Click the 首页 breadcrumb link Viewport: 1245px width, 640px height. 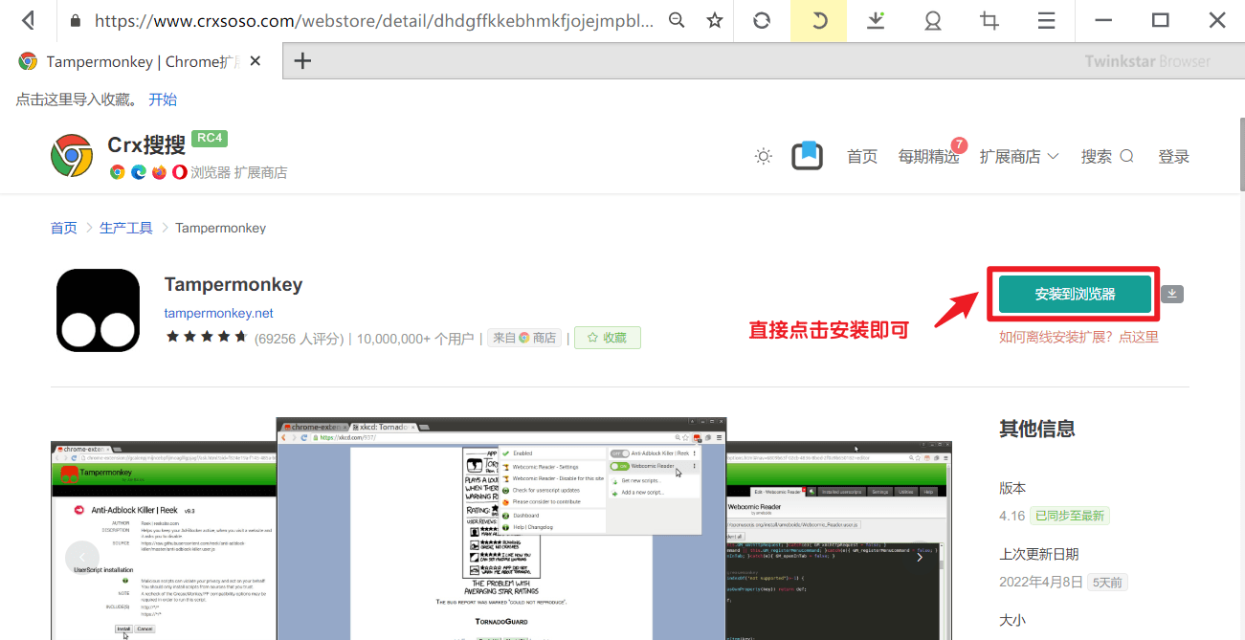pyautogui.click(x=64, y=228)
